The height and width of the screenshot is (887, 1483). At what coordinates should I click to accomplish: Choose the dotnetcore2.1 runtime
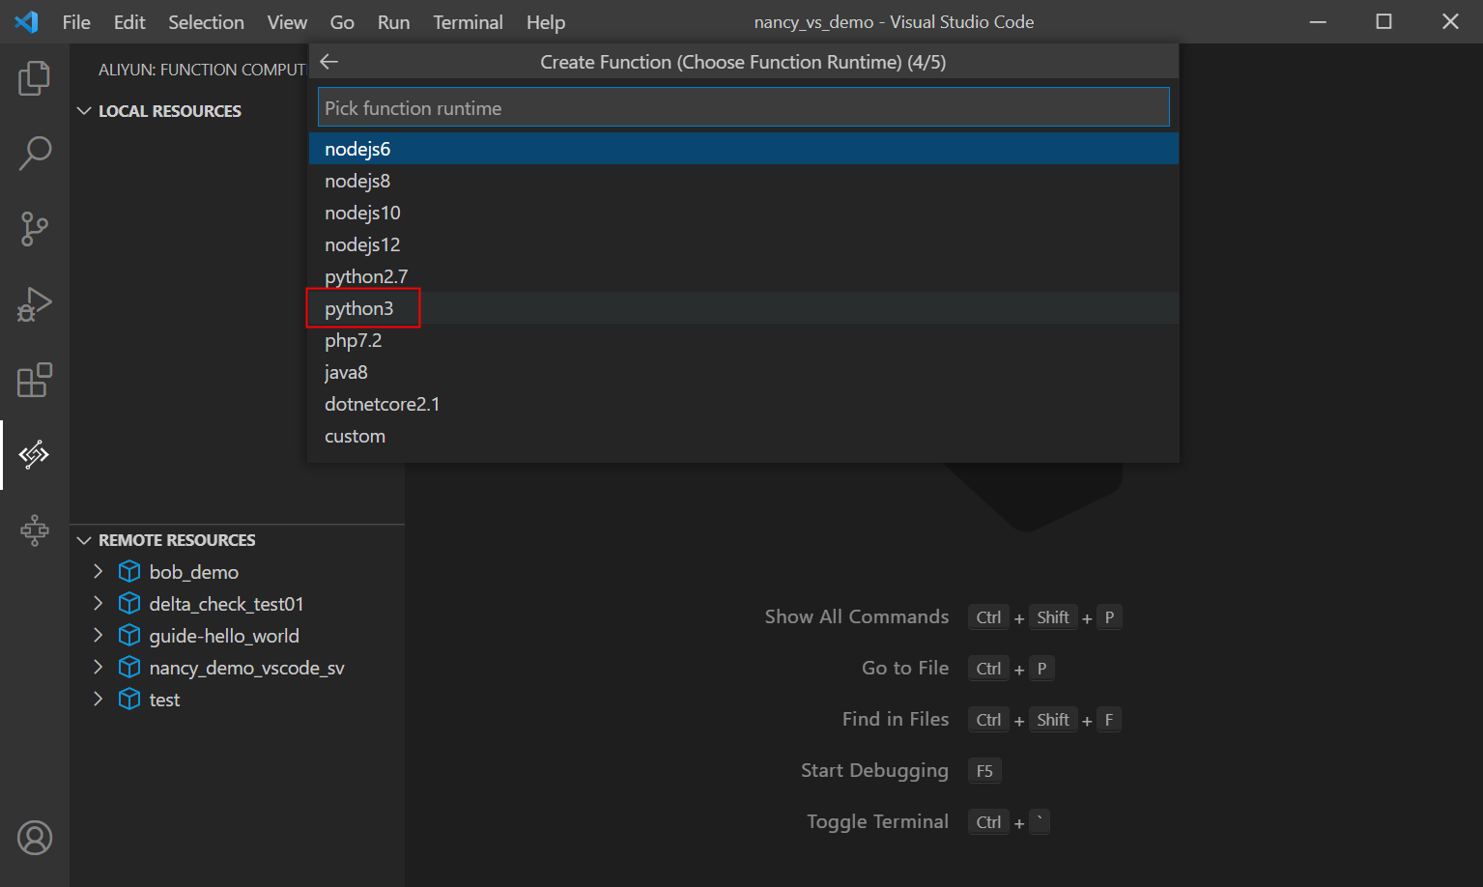point(743,404)
